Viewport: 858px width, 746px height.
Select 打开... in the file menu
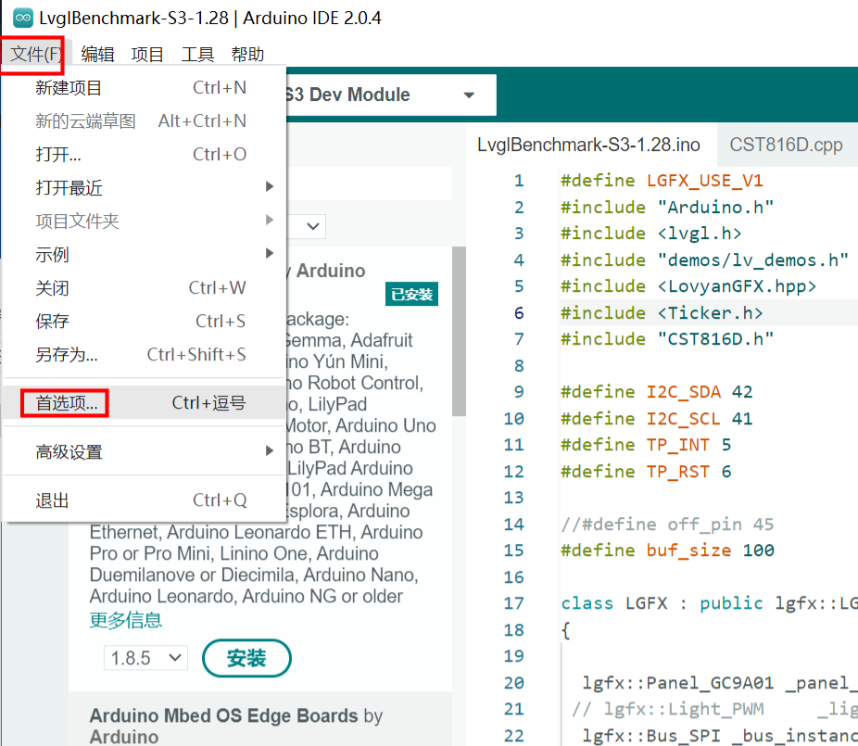(x=145, y=155)
